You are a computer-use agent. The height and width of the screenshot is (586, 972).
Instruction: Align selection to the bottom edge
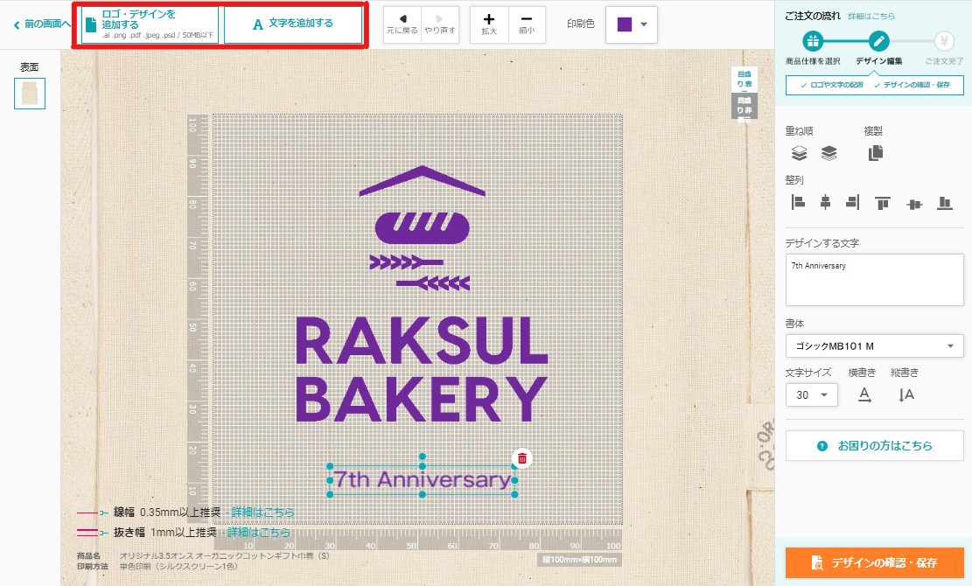click(x=945, y=203)
